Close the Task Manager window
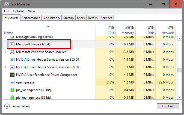The height and width of the screenshot is (115, 184). [x=176, y=4]
